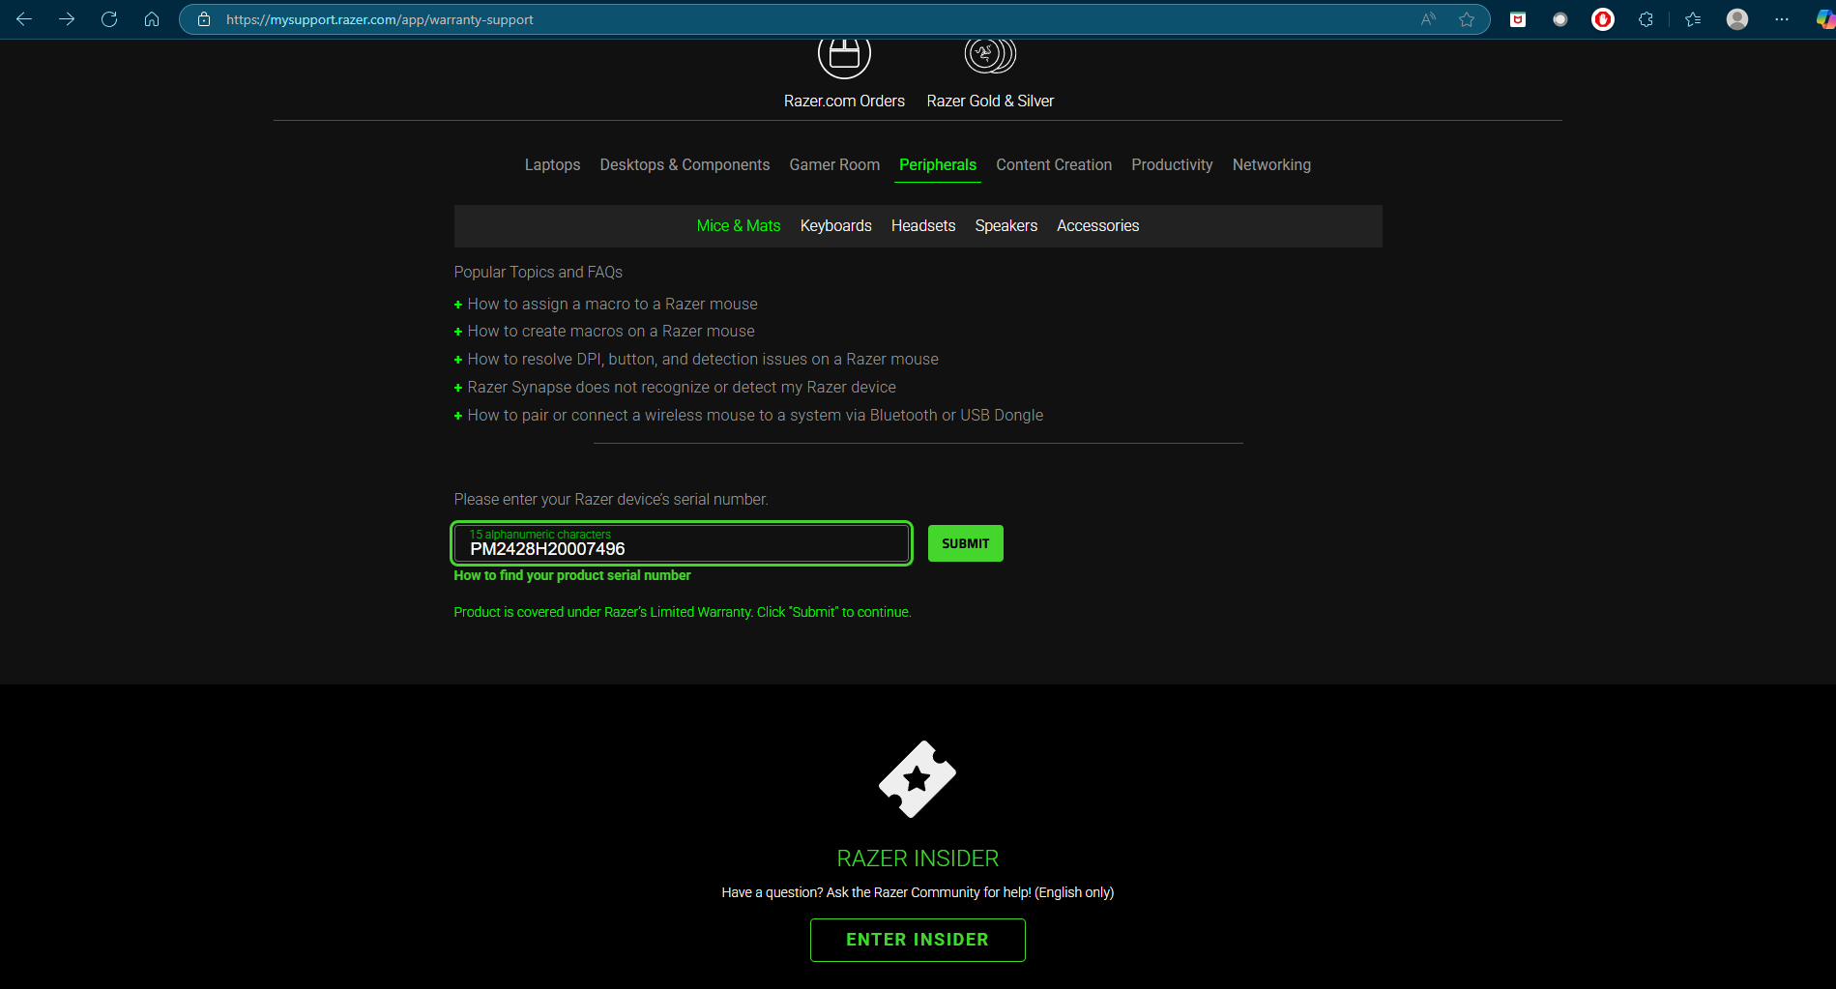The height and width of the screenshot is (989, 1836).
Task: Open the McAfee extension in toolbar
Action: (1518, 19)
